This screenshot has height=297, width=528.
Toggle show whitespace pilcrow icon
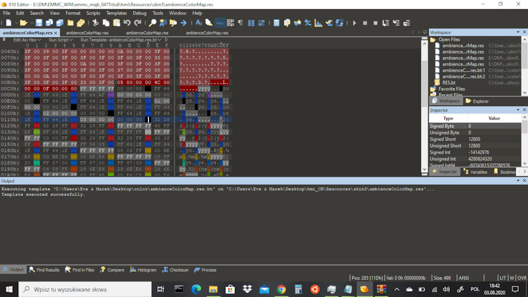point(240,23)
